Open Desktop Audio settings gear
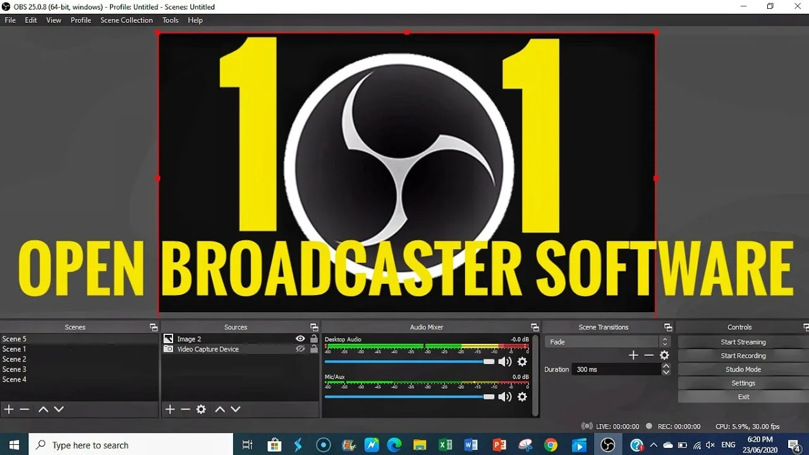Viewport: 809px width, 455px height. 522,362
